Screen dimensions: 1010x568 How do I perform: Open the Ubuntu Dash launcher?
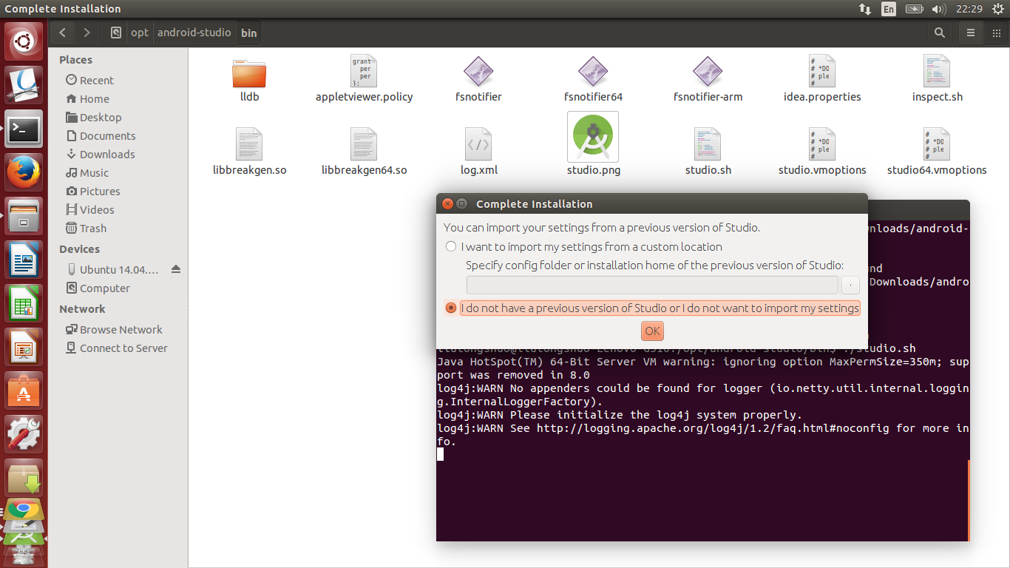click(x=24, y=41)
